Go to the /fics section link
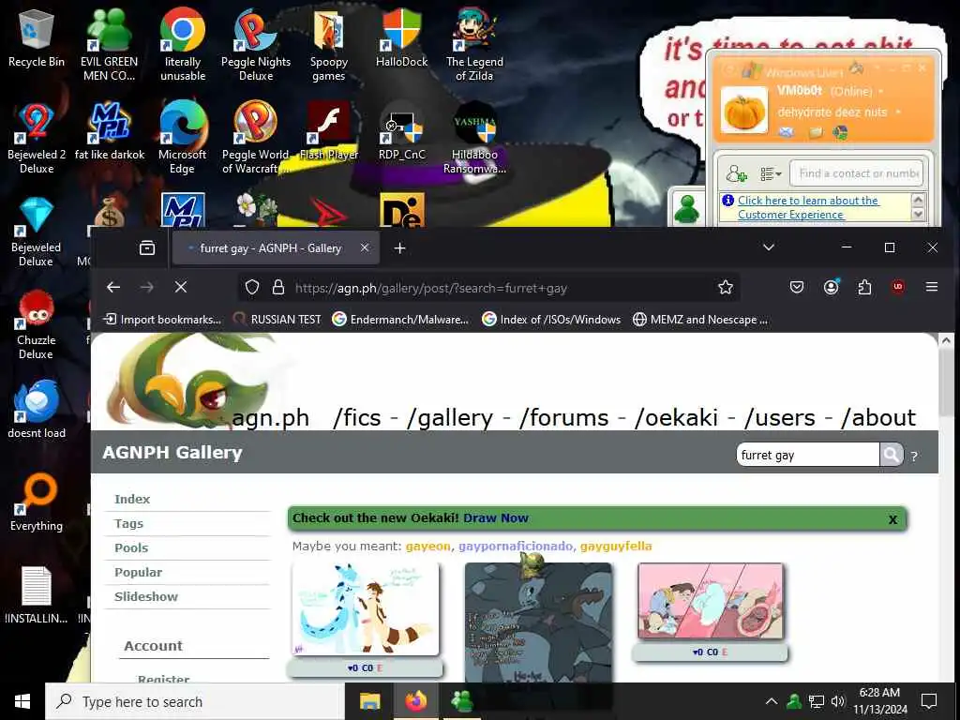The height and width of the screenshot is (720, 960). click(357, 417)
